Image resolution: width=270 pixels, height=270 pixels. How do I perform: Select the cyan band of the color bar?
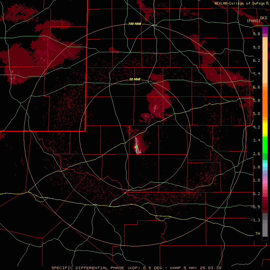[x=265, y=165]
